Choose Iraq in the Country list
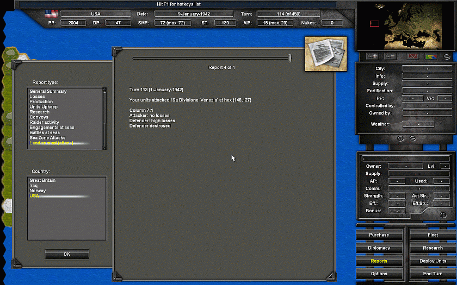 tap(34, 186)
